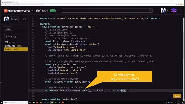The width and height of the screenshot is (185, 104).
Task: Click the purple fish team icon
Action: 174,10
